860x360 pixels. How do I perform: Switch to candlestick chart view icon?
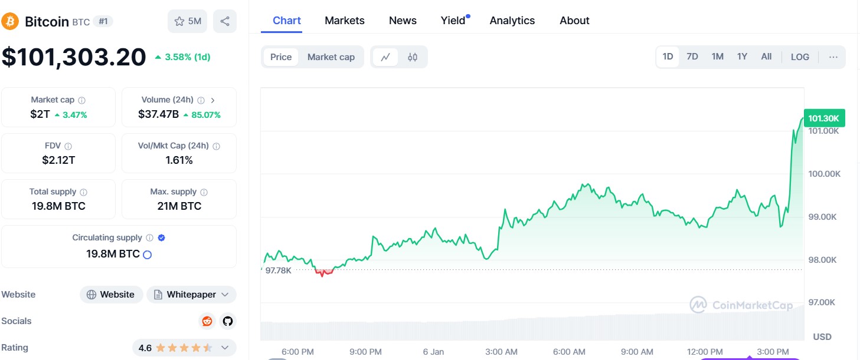click(413, 57)
